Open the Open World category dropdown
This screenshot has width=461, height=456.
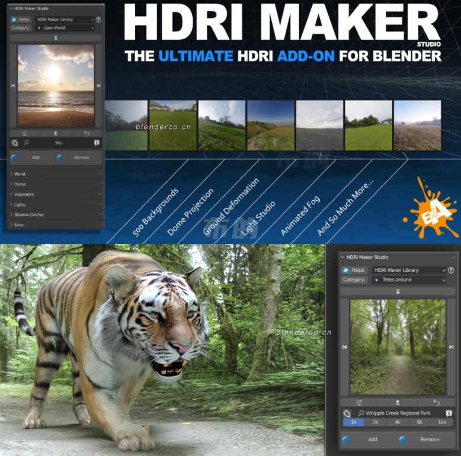(65, 28)
